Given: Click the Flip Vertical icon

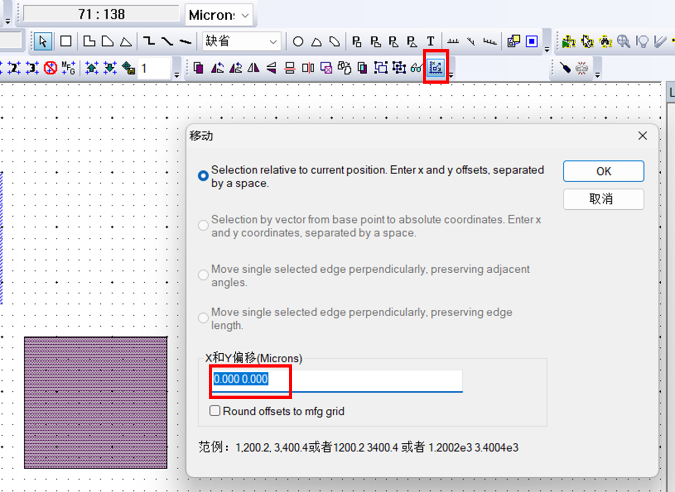Looking at the screenshot, I should click(272, 68).
